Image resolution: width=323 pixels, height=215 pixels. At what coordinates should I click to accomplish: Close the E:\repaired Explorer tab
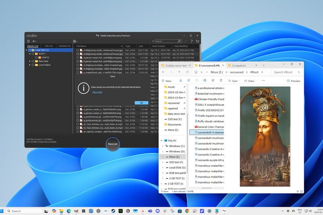point(256,65)
